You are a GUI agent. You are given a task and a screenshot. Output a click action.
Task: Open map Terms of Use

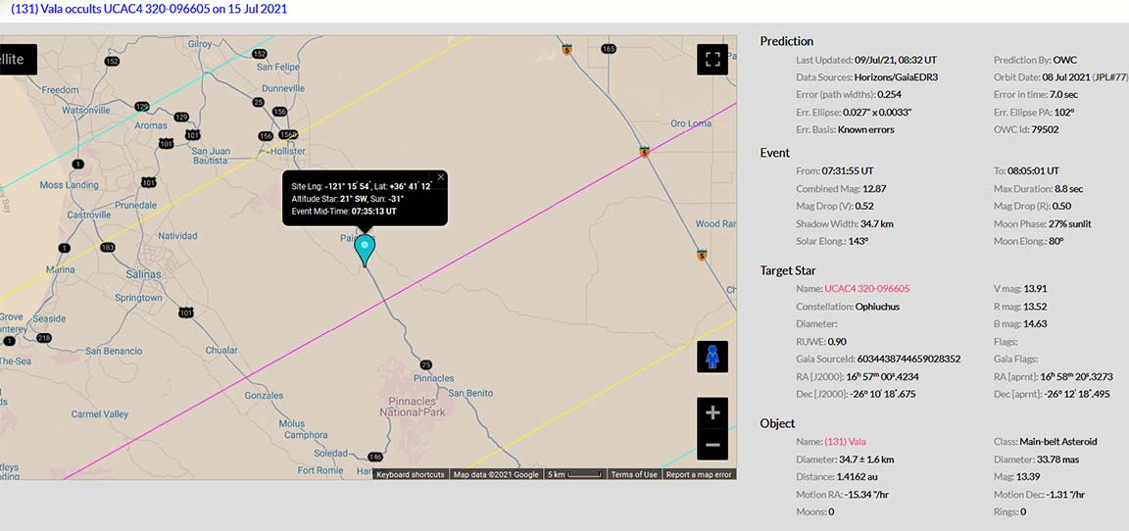point(634,474)
